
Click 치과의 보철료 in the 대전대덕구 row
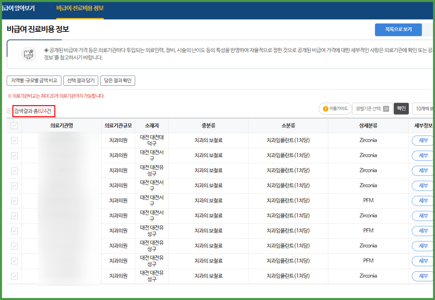(208, 140)
